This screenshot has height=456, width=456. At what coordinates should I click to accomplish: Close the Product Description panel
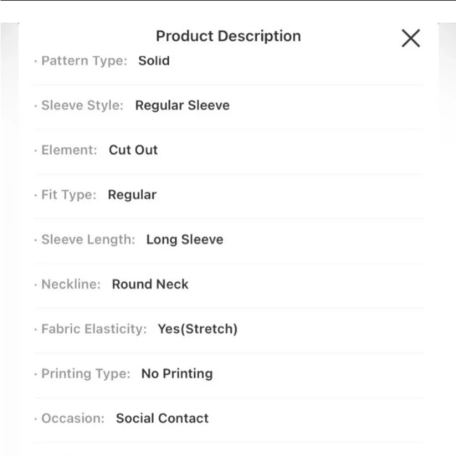point(410,38)
